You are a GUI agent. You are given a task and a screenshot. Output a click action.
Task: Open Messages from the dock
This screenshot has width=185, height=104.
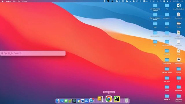(66, 101)
